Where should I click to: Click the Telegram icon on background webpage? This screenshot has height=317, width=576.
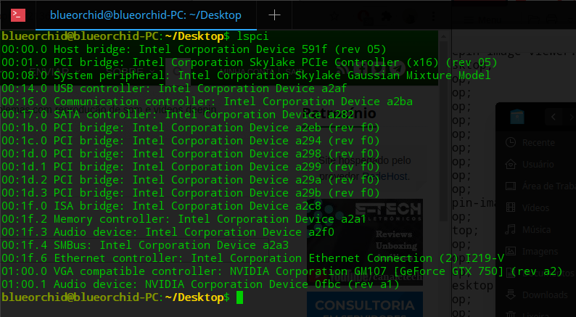pyautogui.click(x=399, y=68)
